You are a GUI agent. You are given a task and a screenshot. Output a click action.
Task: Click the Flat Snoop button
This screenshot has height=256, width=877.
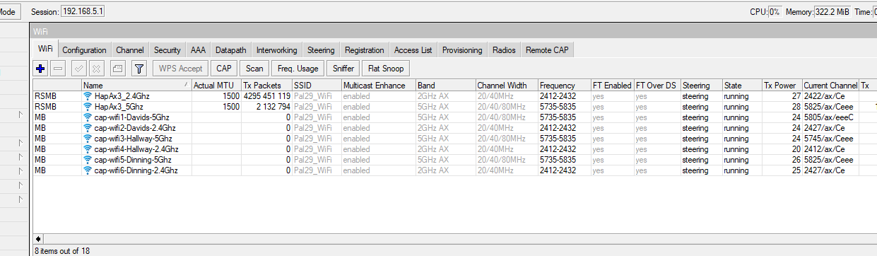tap(385, 69)
